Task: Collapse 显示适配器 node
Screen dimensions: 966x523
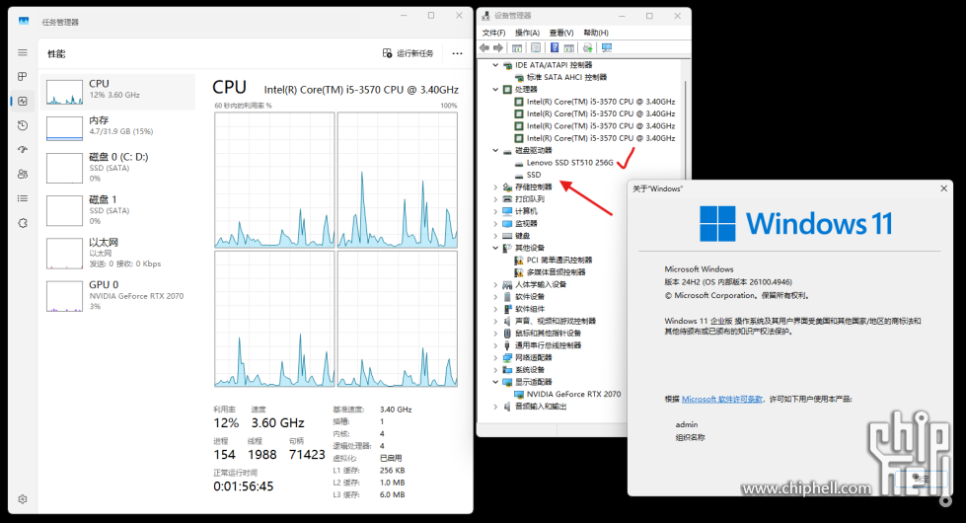Action: (x=495, y=382)
